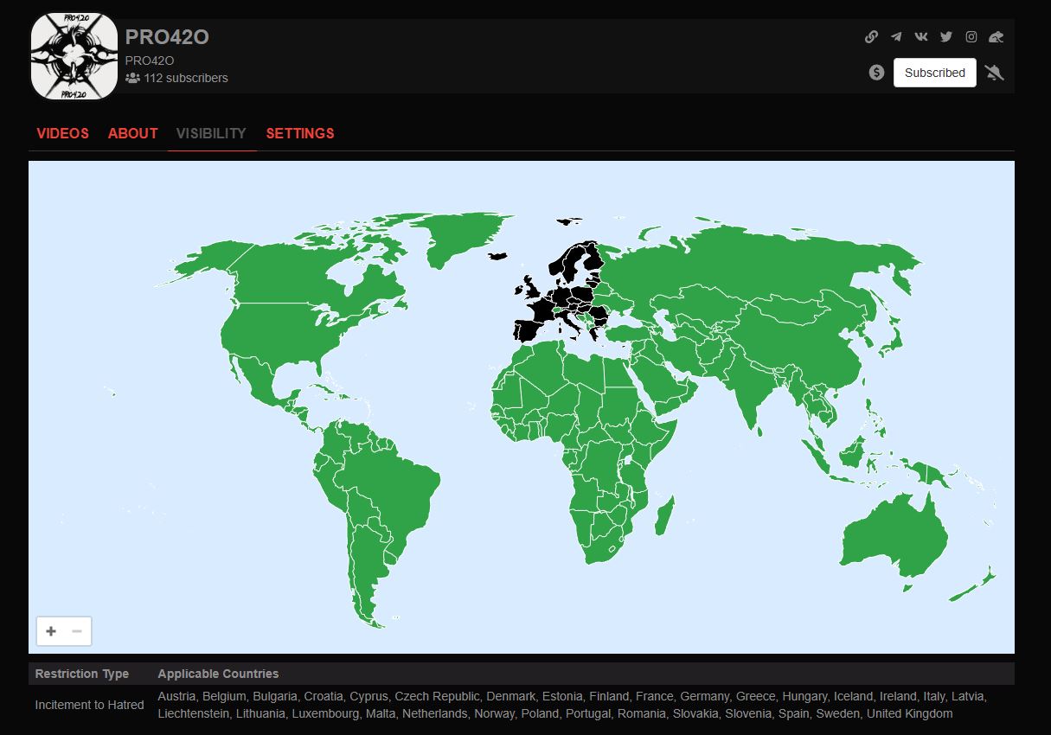Zoom in the map with plus button
The height and width of the screenshot is (735, 1051).
(51, 631)
